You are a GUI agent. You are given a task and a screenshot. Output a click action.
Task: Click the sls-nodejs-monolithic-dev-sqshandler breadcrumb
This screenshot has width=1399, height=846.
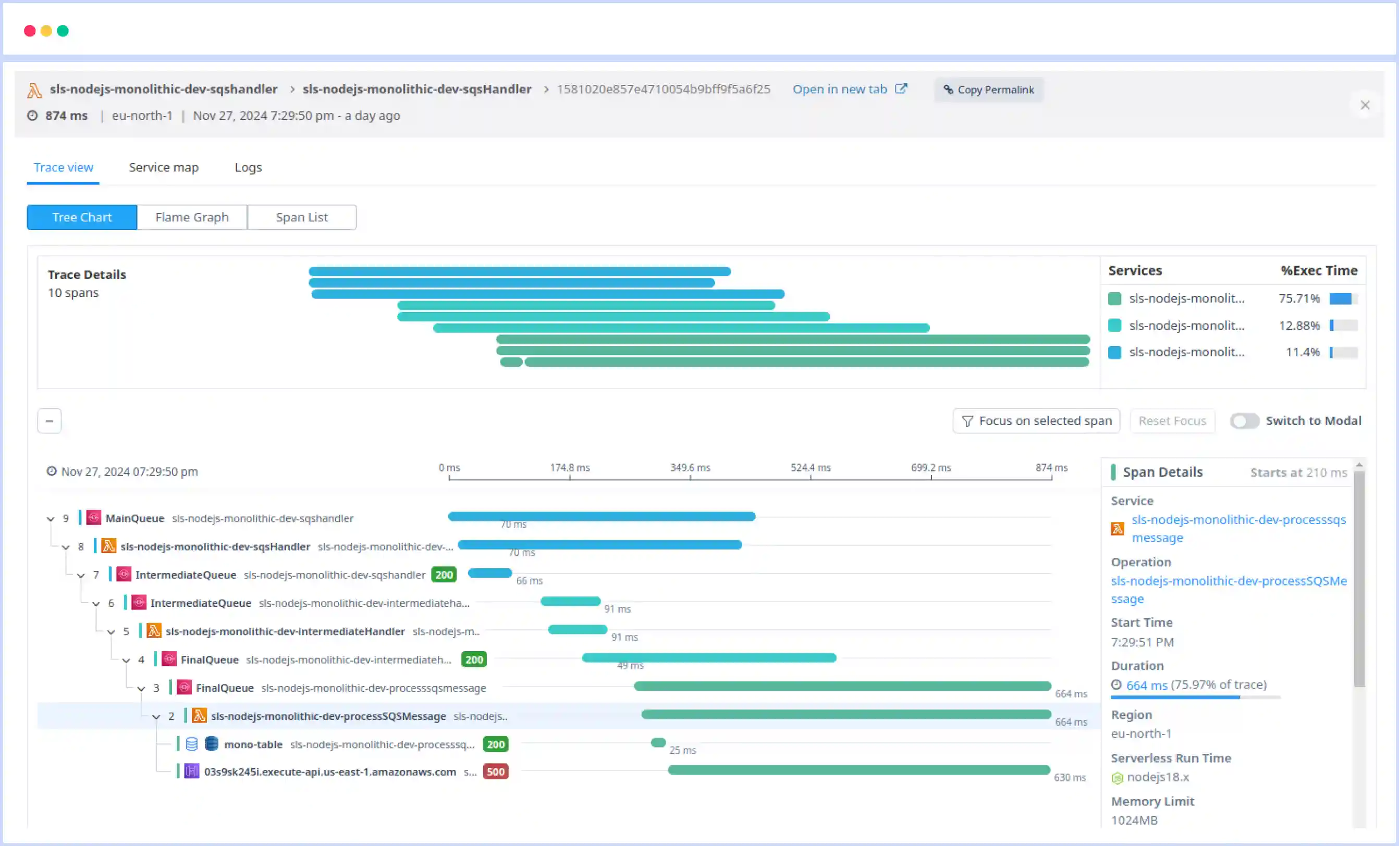pos(164,89)
